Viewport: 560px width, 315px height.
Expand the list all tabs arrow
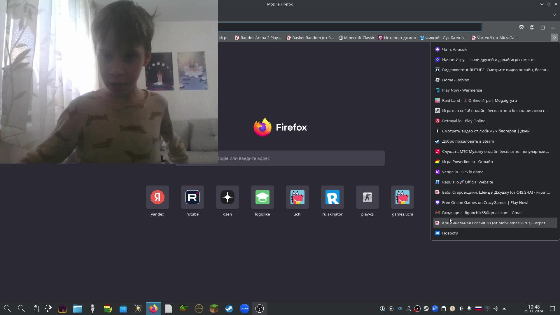[554, 15]
